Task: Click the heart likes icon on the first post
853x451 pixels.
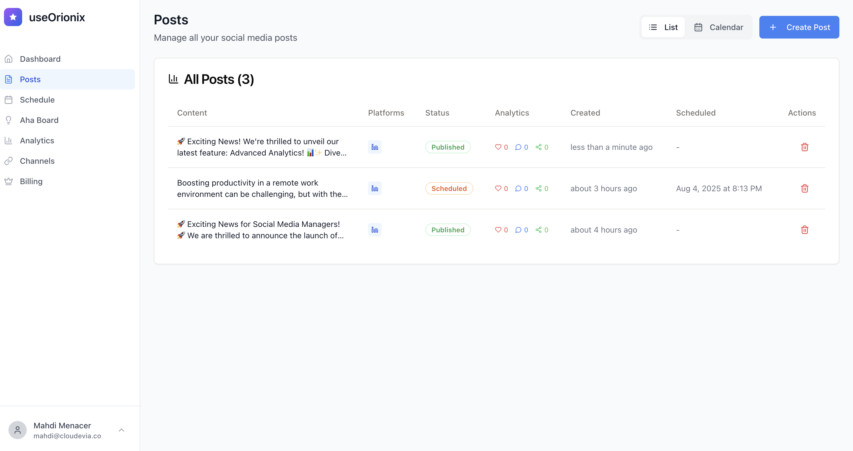Action: pyautogui.click(x=498, y=147)
